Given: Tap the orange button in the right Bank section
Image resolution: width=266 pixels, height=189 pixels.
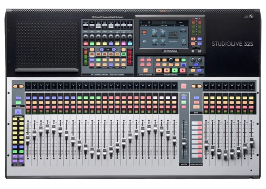Looking at the screenshot, I should click(x=196, y=107).
